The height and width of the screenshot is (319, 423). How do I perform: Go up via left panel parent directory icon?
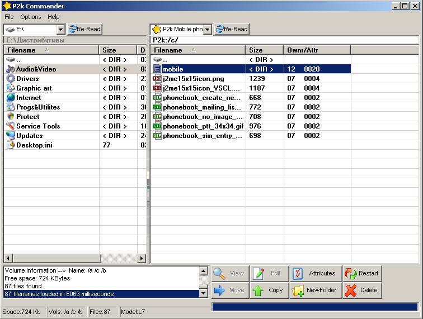(x=11, y=59)
